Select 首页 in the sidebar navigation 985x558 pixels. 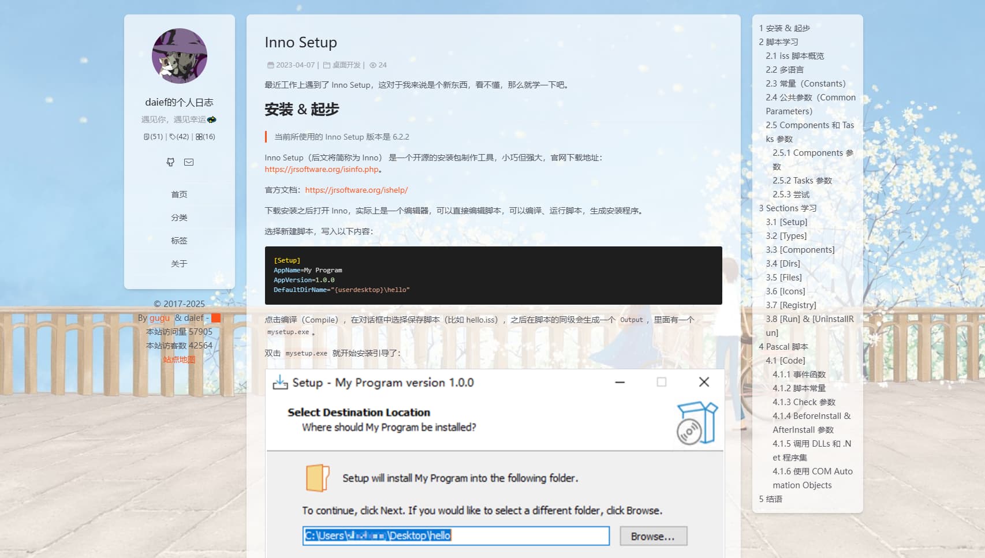(179, 194)
